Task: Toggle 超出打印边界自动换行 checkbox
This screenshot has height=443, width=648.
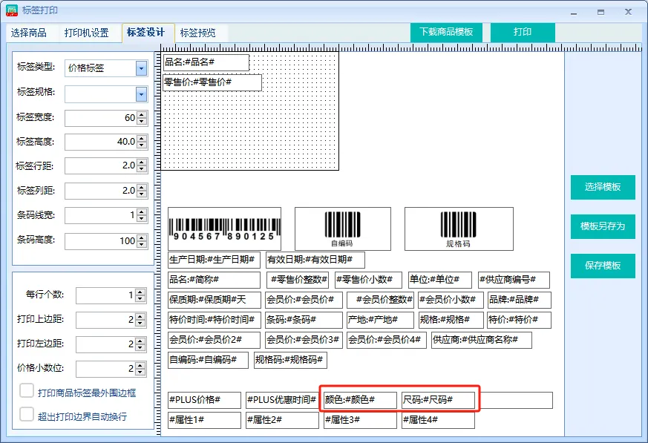Action: click(27, 415)
